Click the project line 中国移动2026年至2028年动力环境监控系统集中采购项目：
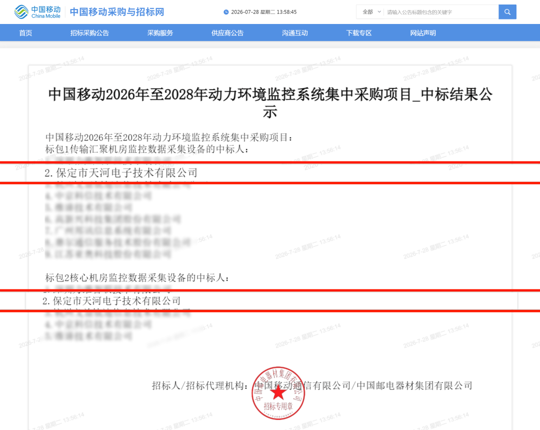The width and height of the screenshot is (540, 430). [x=169, y=137]
